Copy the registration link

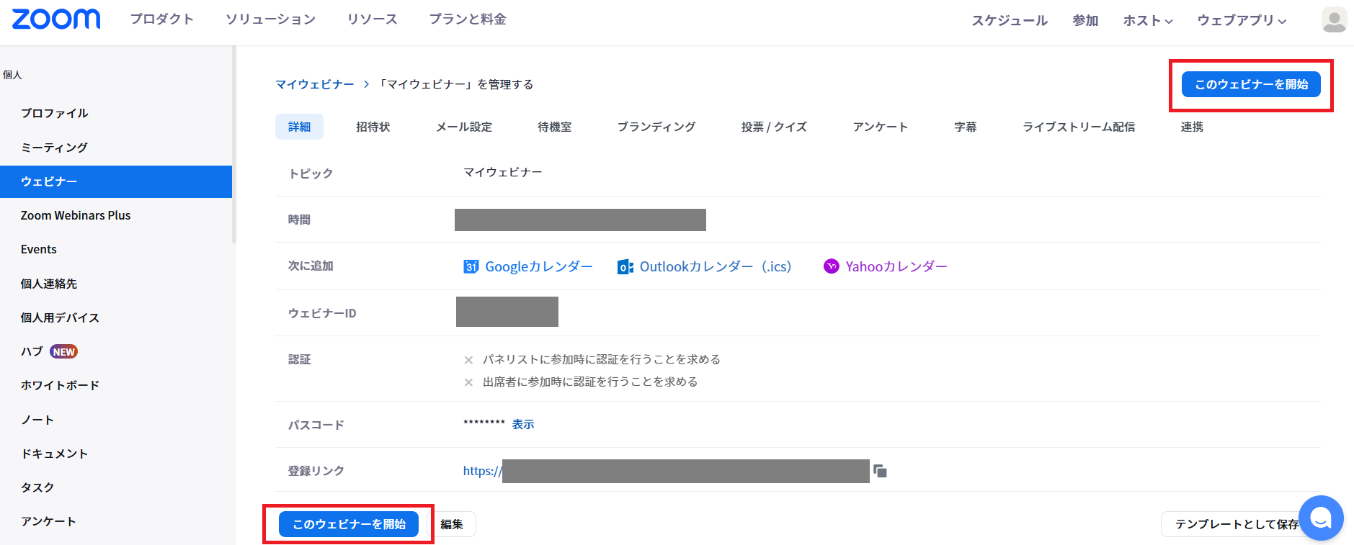coord(880,471)
